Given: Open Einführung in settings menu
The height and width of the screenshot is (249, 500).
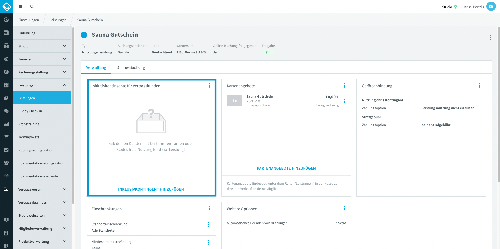Looking at the screenshot, I should (x=42, y=33).
